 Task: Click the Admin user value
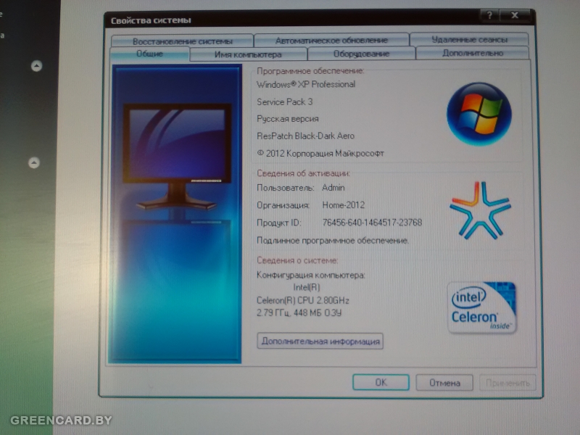pyautogui.click(x=333, y=188)
